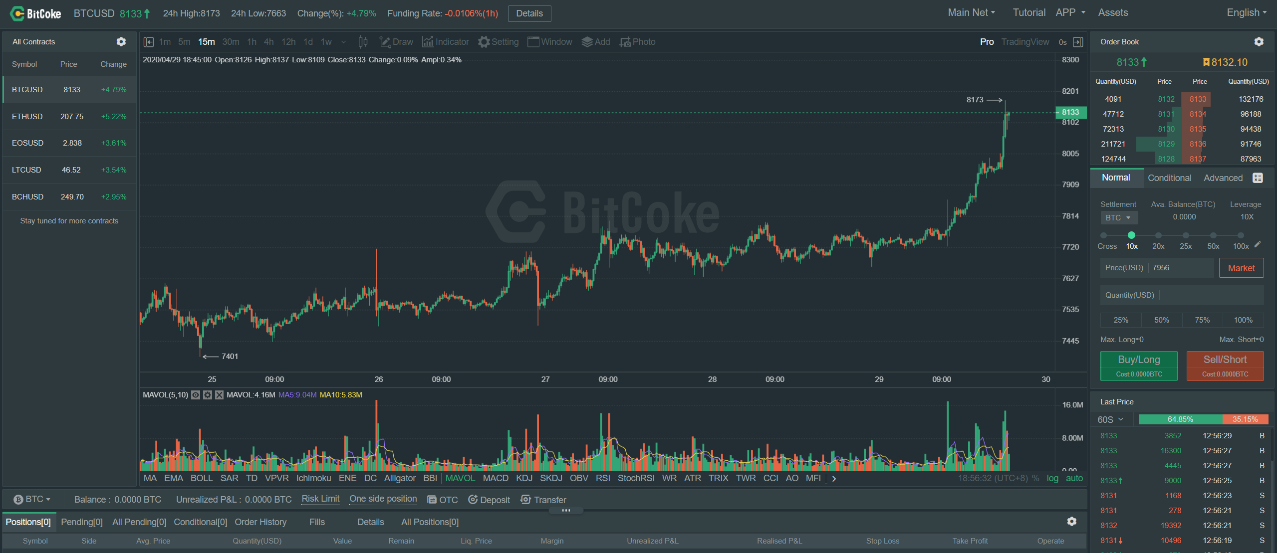
Task: Hide MAVOL indicator via eye icon
Action: coord(196,395)
